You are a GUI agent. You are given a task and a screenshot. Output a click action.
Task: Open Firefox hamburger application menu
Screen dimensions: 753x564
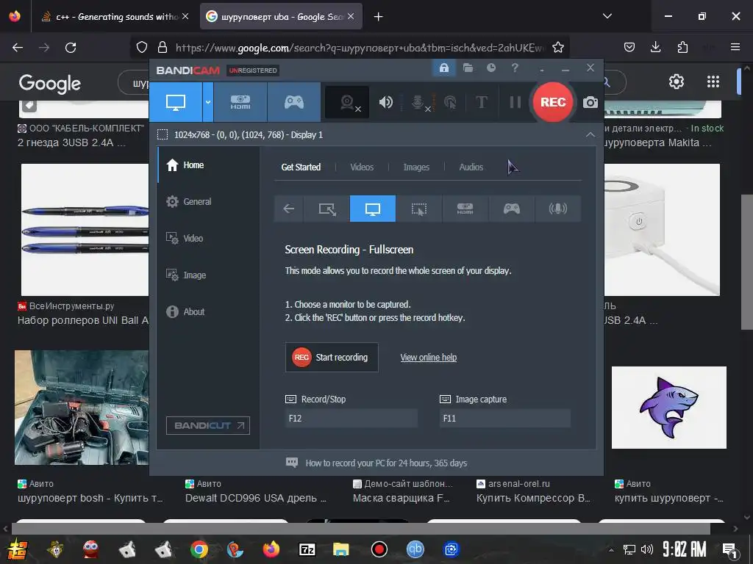pos(735,47)
